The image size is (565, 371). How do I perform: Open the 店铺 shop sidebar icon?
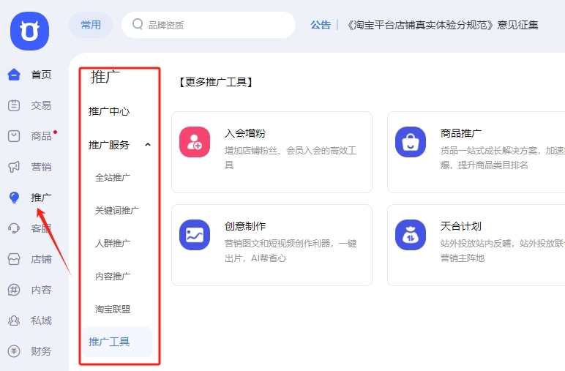tap(14, 259)
